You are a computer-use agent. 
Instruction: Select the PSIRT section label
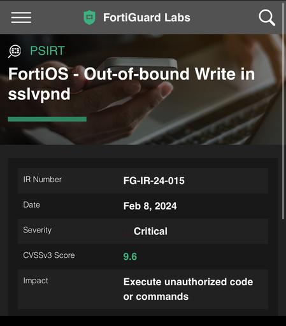tap(47, 51)
